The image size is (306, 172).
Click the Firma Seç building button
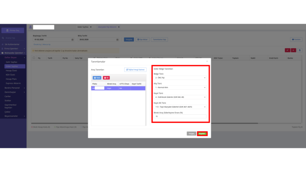pos(13,30)
